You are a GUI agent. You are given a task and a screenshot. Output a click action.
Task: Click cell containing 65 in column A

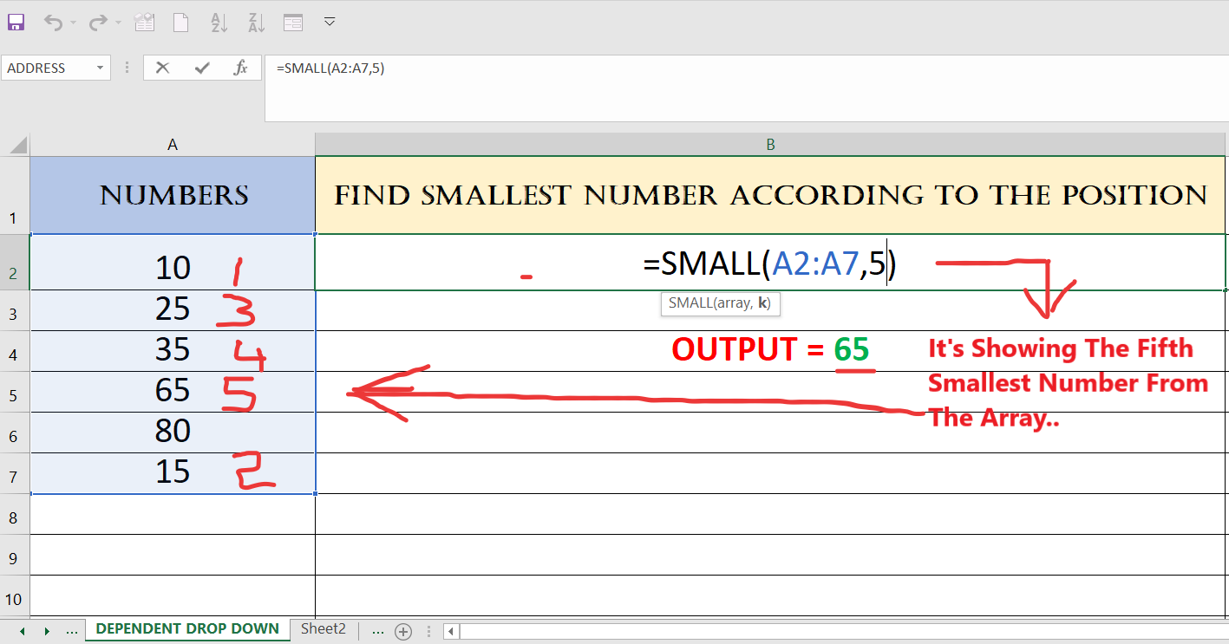click(x=173, y=392)
